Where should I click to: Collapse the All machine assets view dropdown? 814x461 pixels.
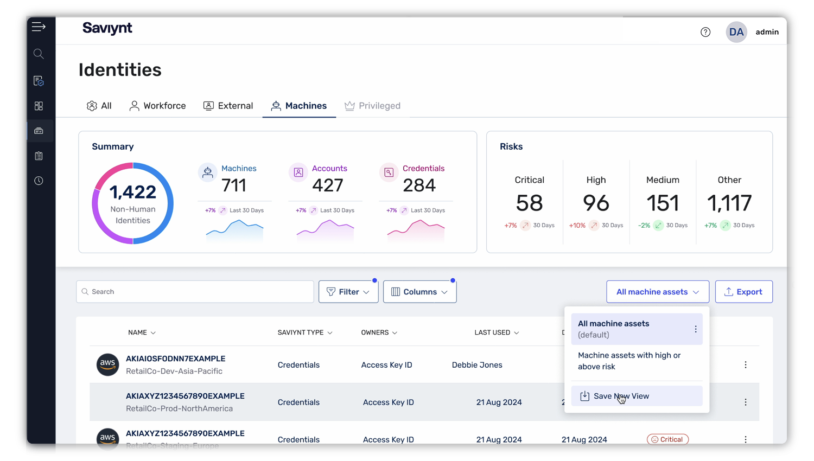coord(658,292)
